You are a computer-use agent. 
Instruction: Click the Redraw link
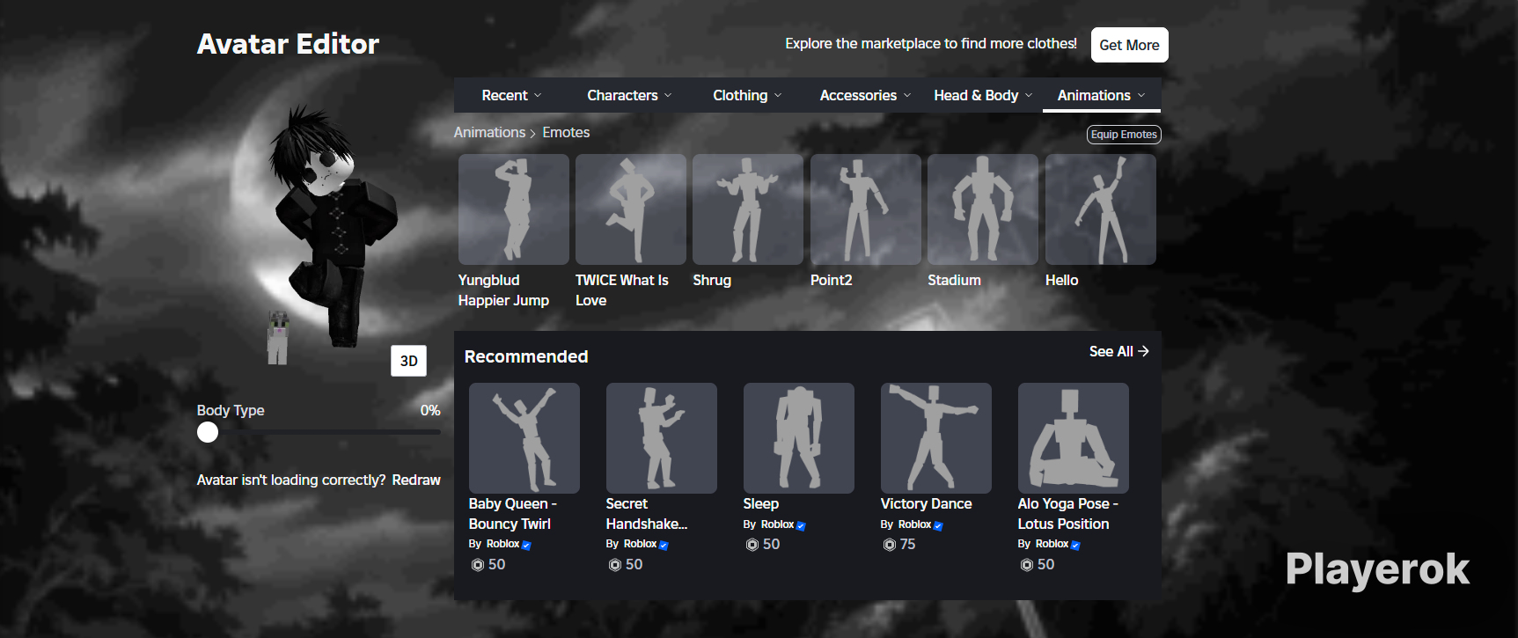416,480
